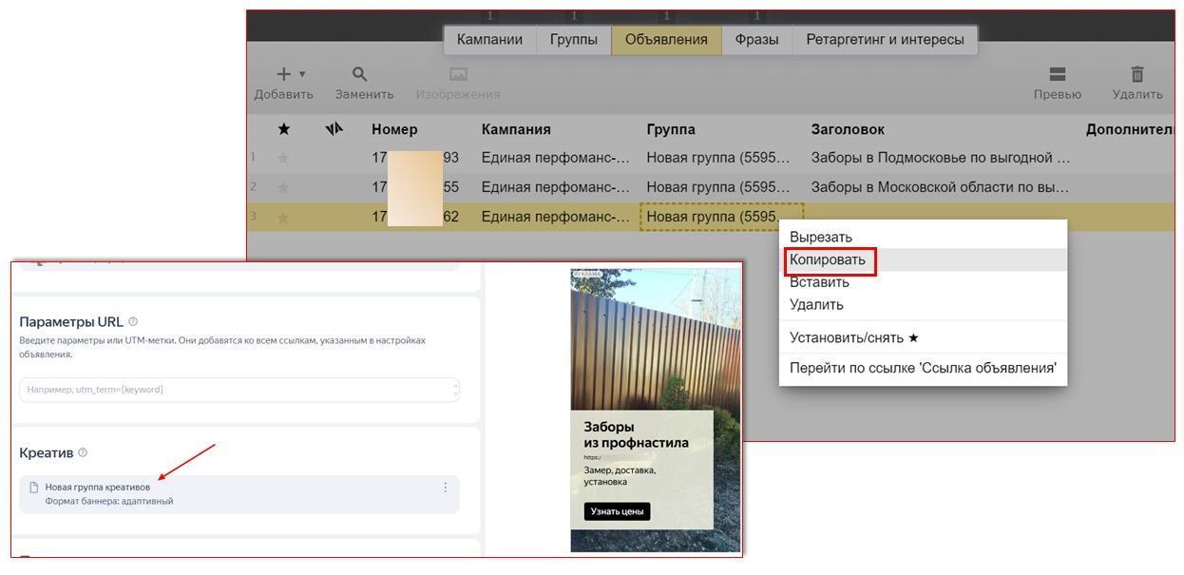
Task: Open help icon next to Параметры URL
Action: pos(133,321)
